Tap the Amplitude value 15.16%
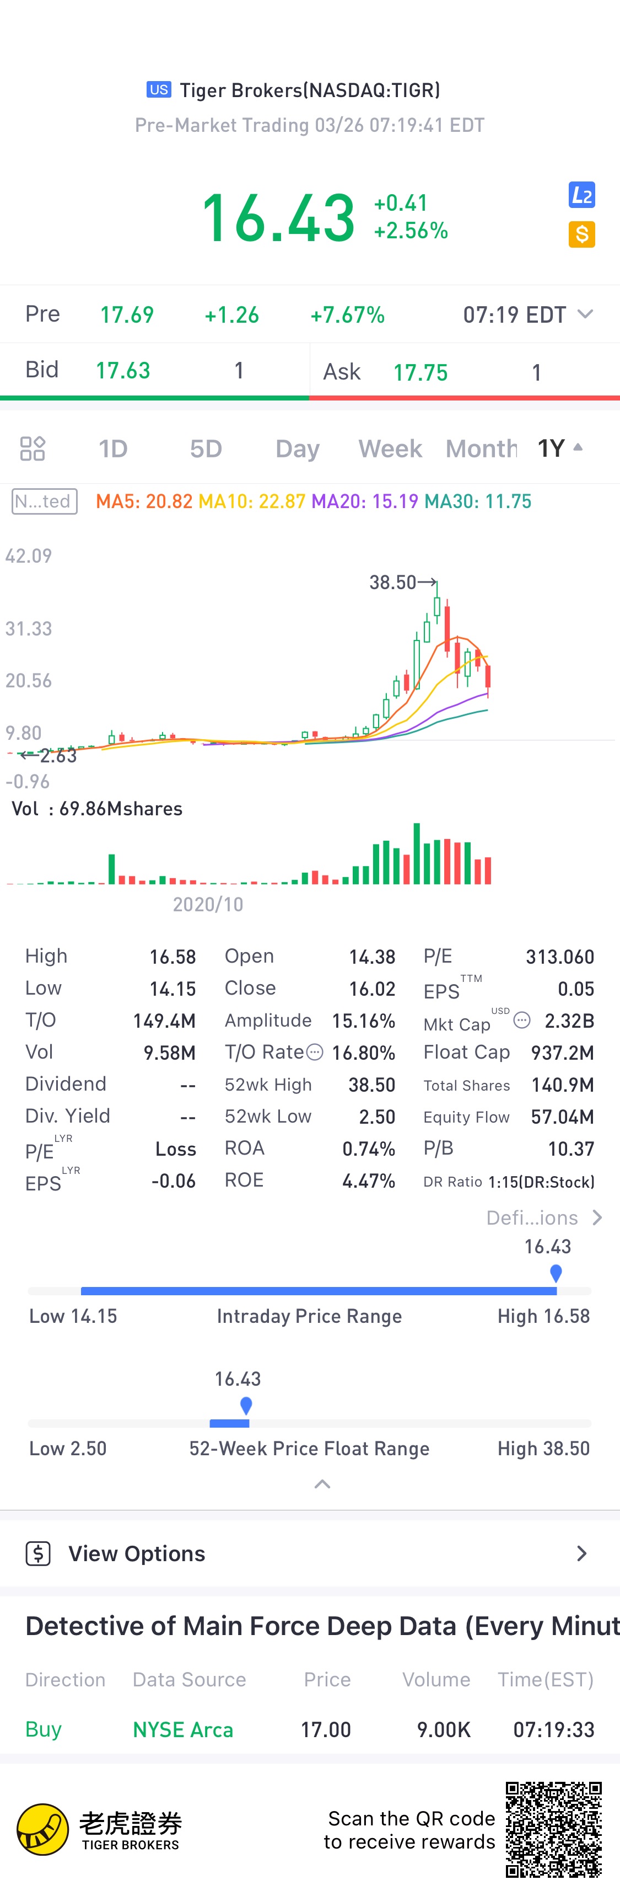This screenshot has height=1896, width=620. (x=363, y=1021)
